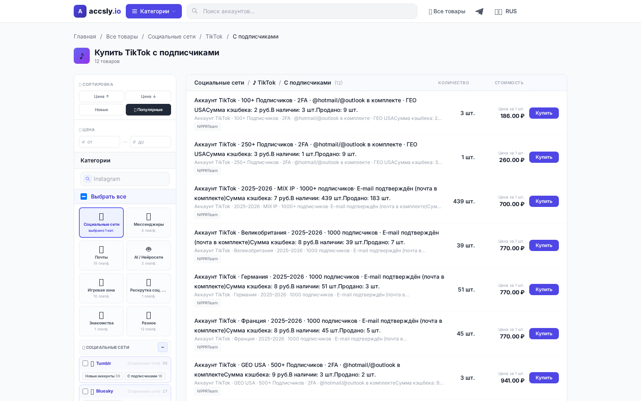Click the КОЛИЧЕСТВО column header

click(454, 83)
